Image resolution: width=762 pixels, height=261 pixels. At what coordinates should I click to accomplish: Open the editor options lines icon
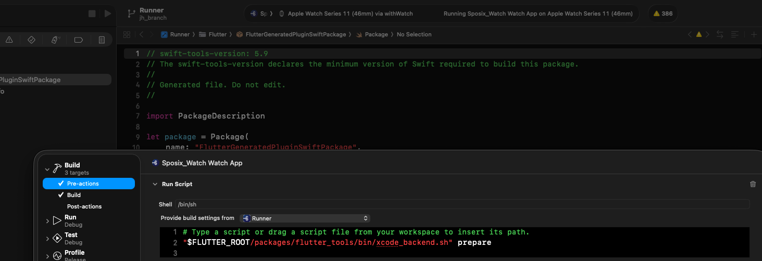(x=735, y=34)
